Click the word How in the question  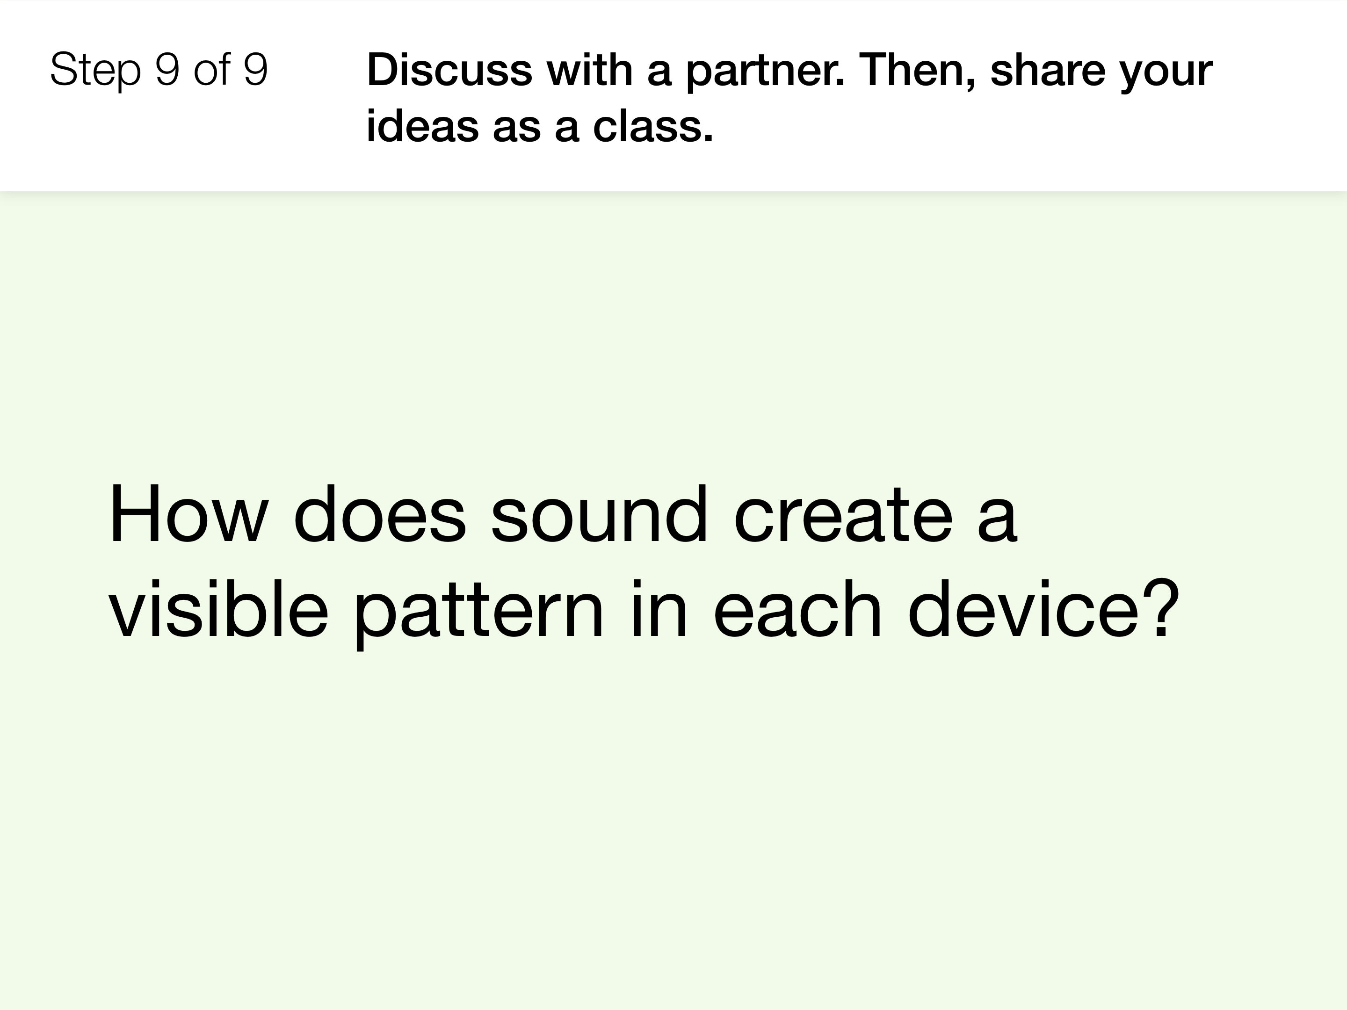[188, 514]
